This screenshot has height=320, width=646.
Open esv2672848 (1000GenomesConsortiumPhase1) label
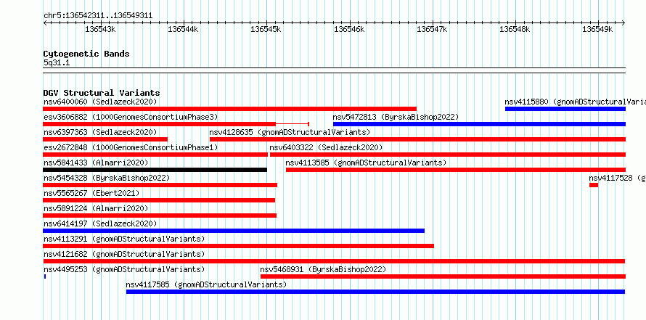pos(131,147)
